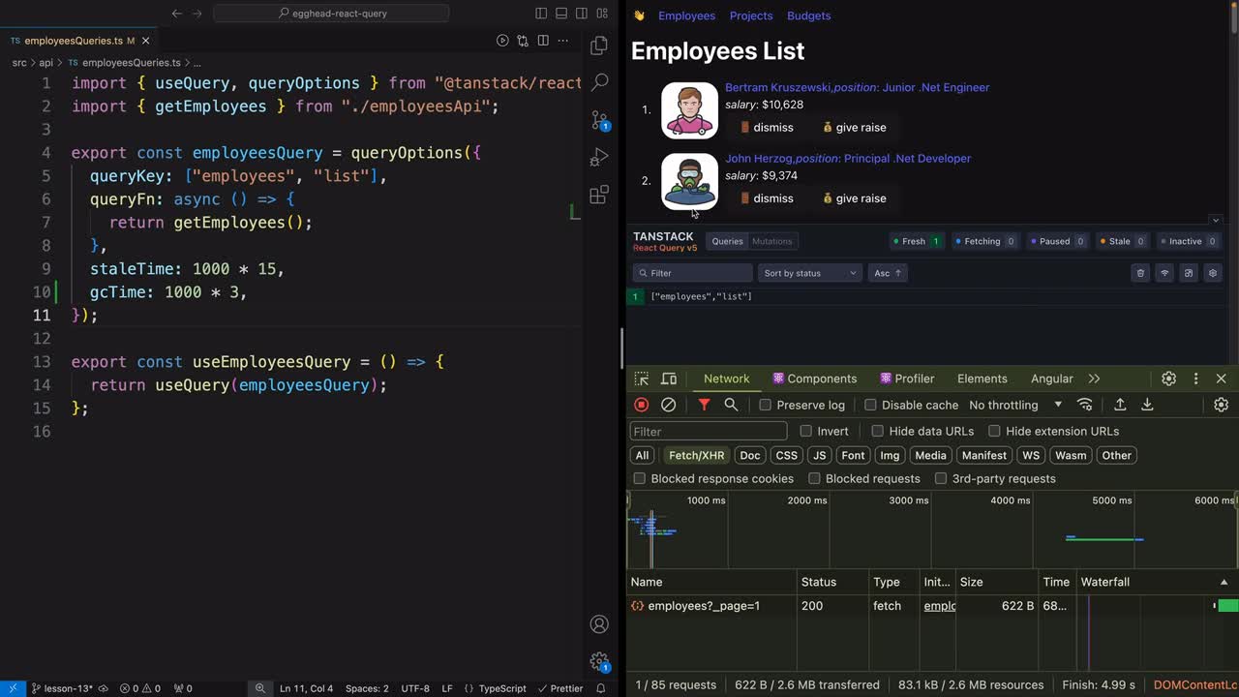
Task: Open Run and Debug view
Action: point(599,157)
